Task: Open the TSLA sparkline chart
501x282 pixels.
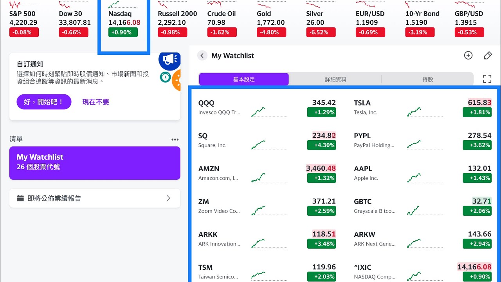Action: [x=425, y=112]
